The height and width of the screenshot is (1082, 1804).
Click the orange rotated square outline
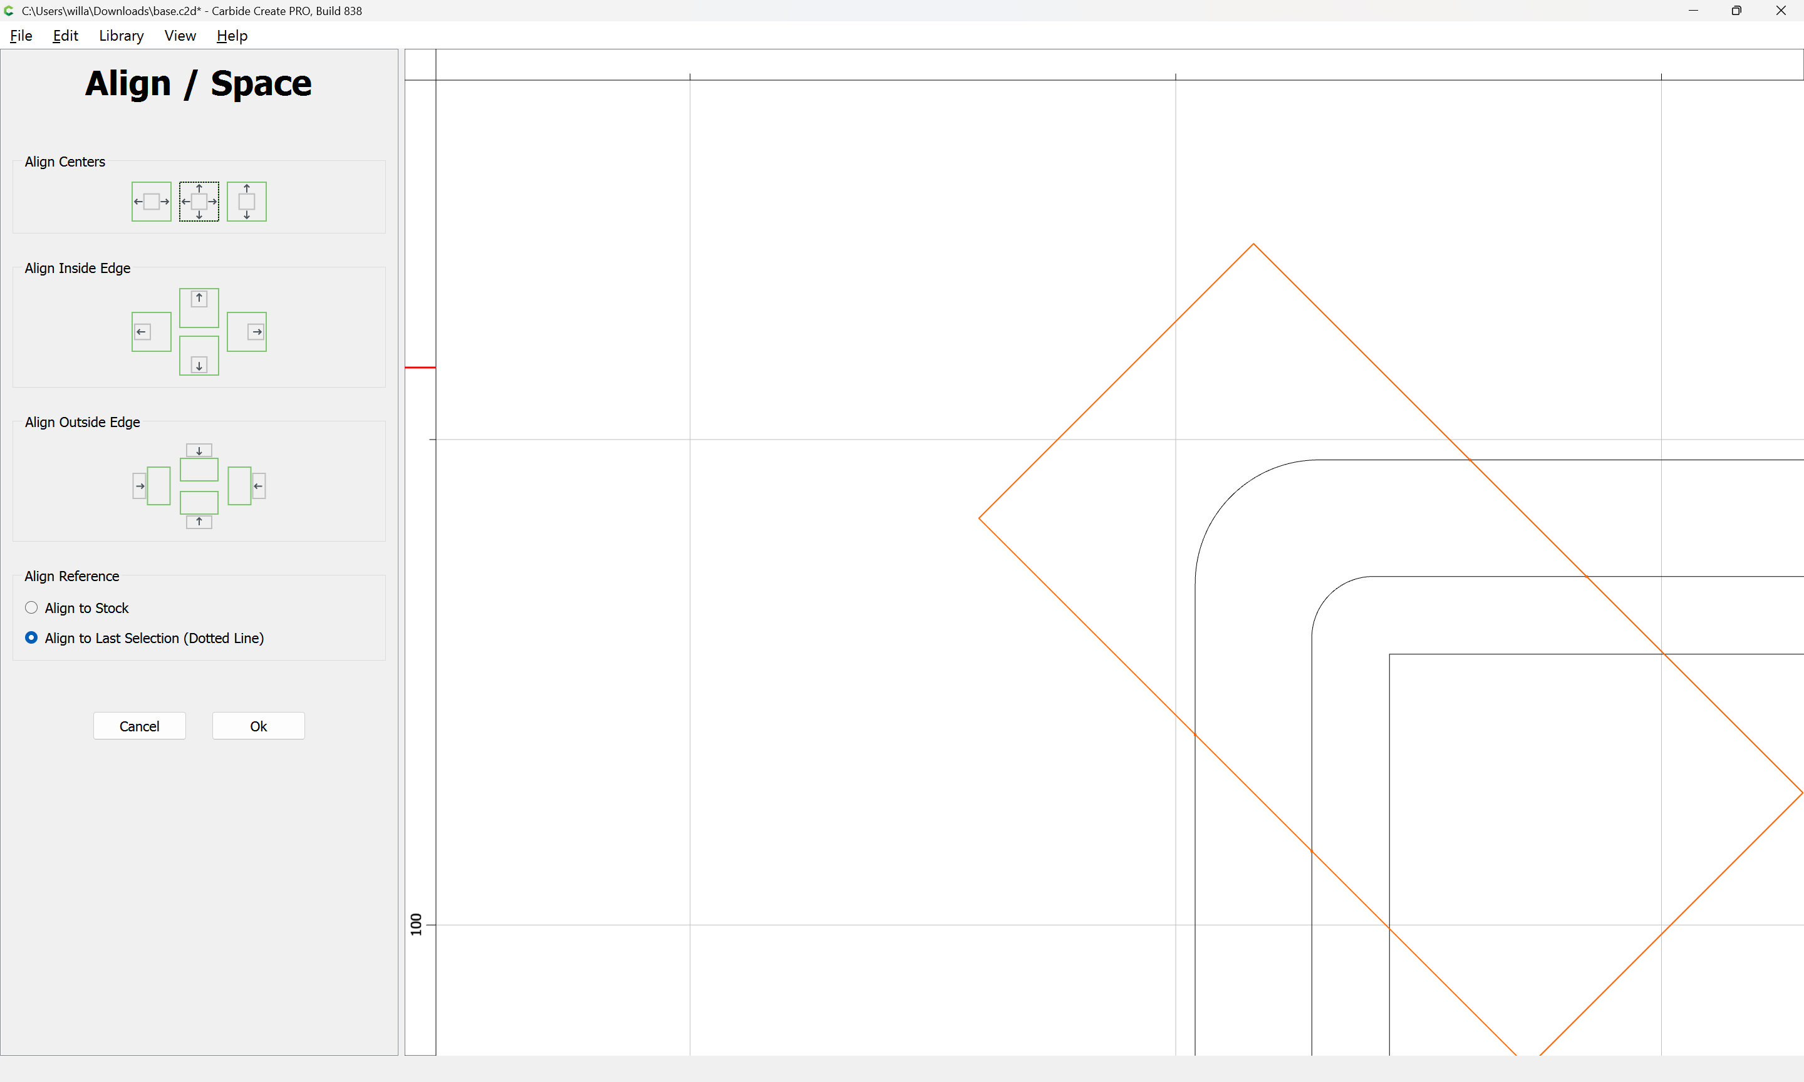(1116, 381)
